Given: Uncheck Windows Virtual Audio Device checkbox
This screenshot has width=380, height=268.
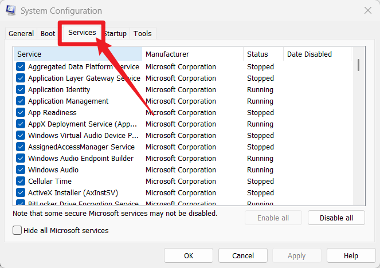Looking at the screenshot, I should pyautogui.click(x=21, y=135).
